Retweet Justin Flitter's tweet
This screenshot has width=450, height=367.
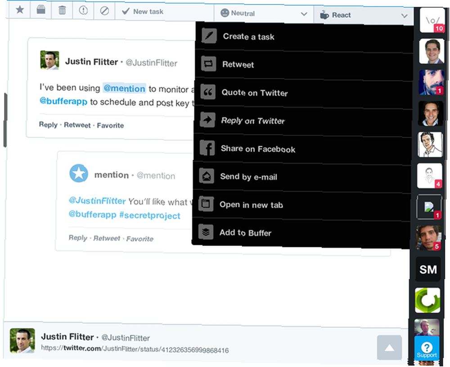[x=77, y=125]
